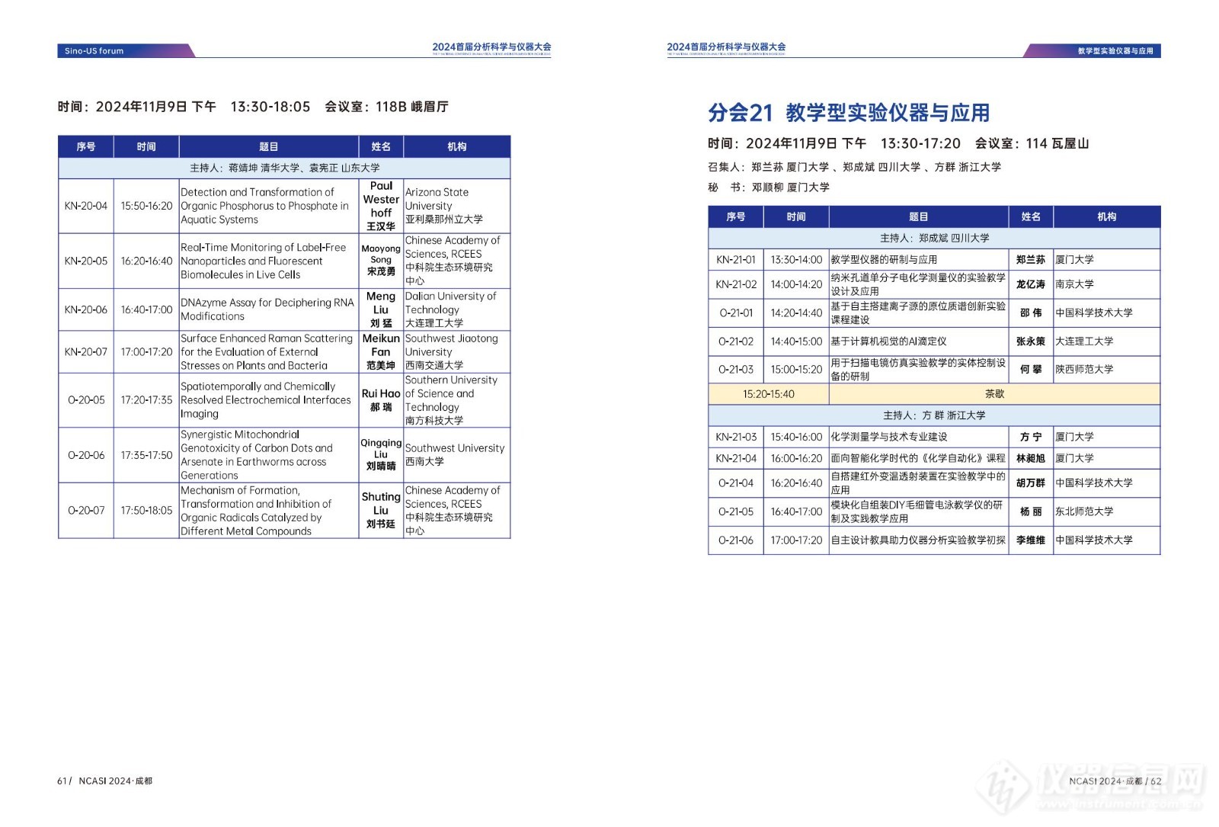The image size is (1219, 827).
Task: Click the 'Sino-US forum' header label
Action: [94, 51]
